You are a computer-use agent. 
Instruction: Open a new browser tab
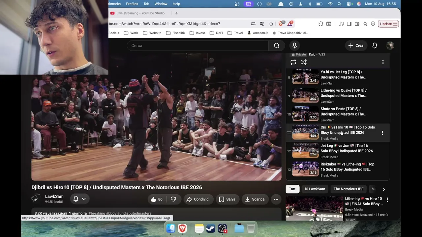coord(176,13)
